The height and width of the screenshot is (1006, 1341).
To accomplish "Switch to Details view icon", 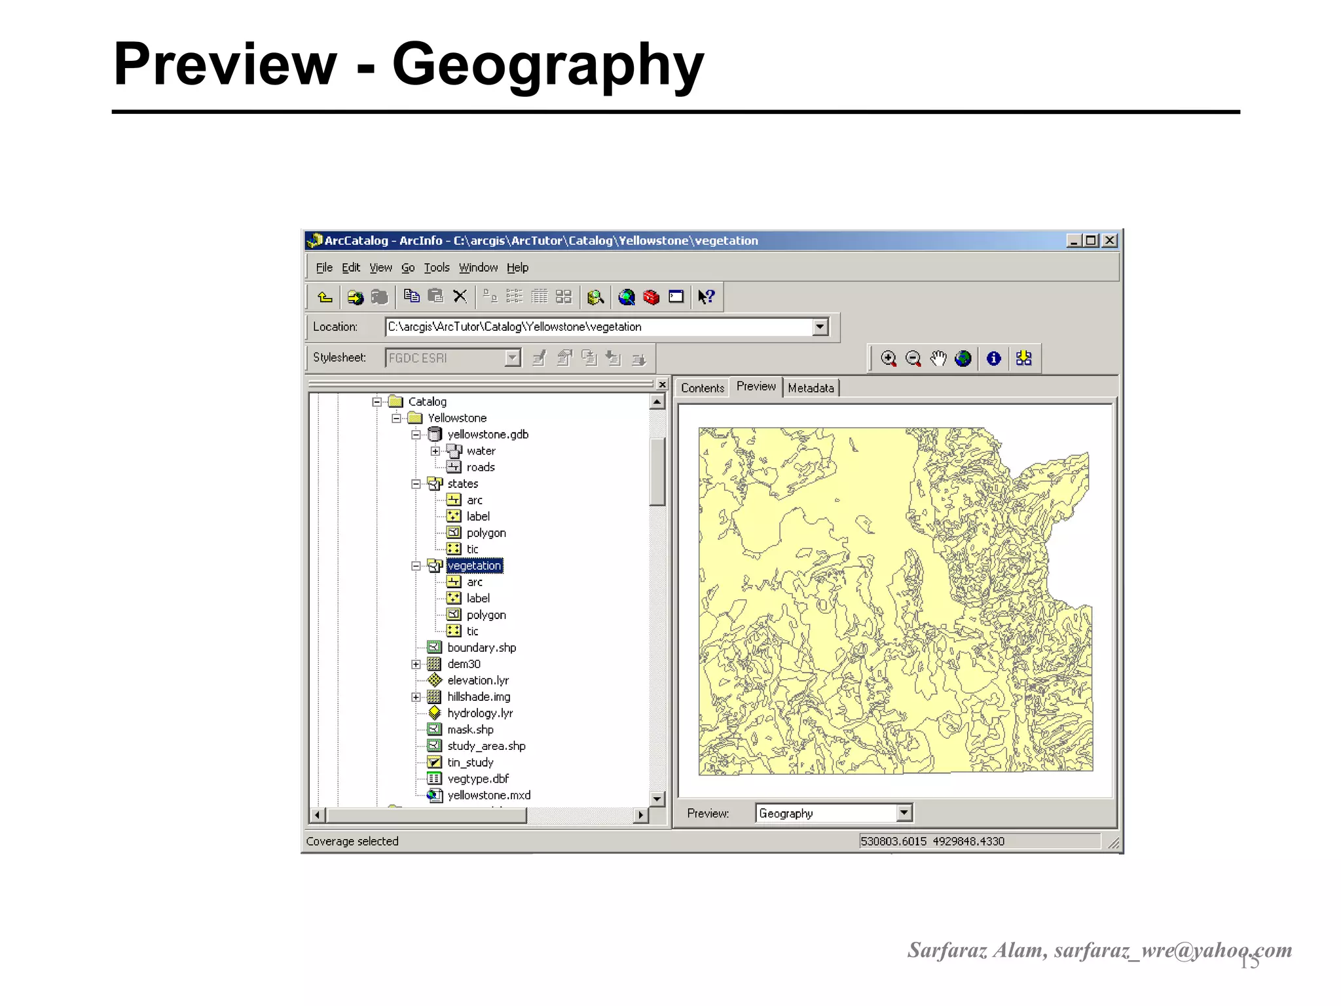I will pyautogui.click(x=539, y=297).
